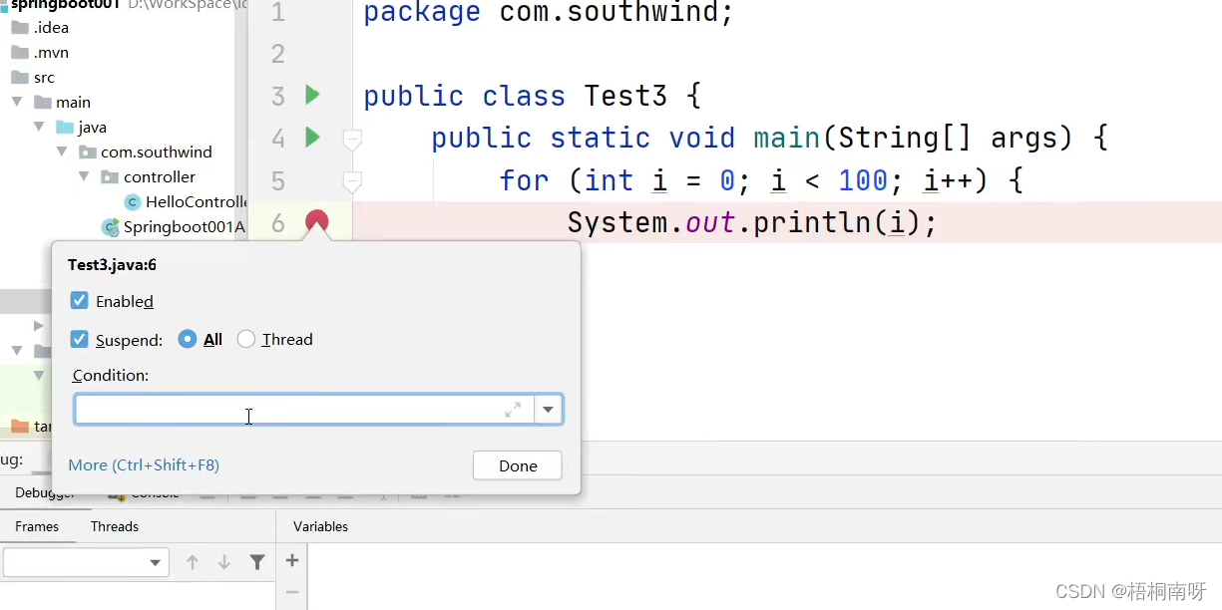Select the All suspend radio option
1222x610 pixels.
187,340
